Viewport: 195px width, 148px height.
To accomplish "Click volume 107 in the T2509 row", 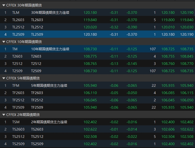I will point(153,71).
